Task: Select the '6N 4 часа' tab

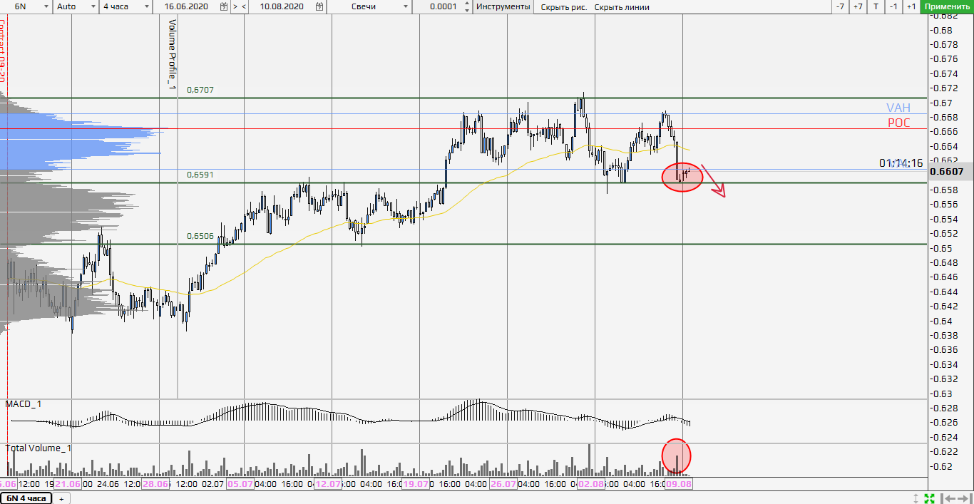Action: click(x=27, y=498)
